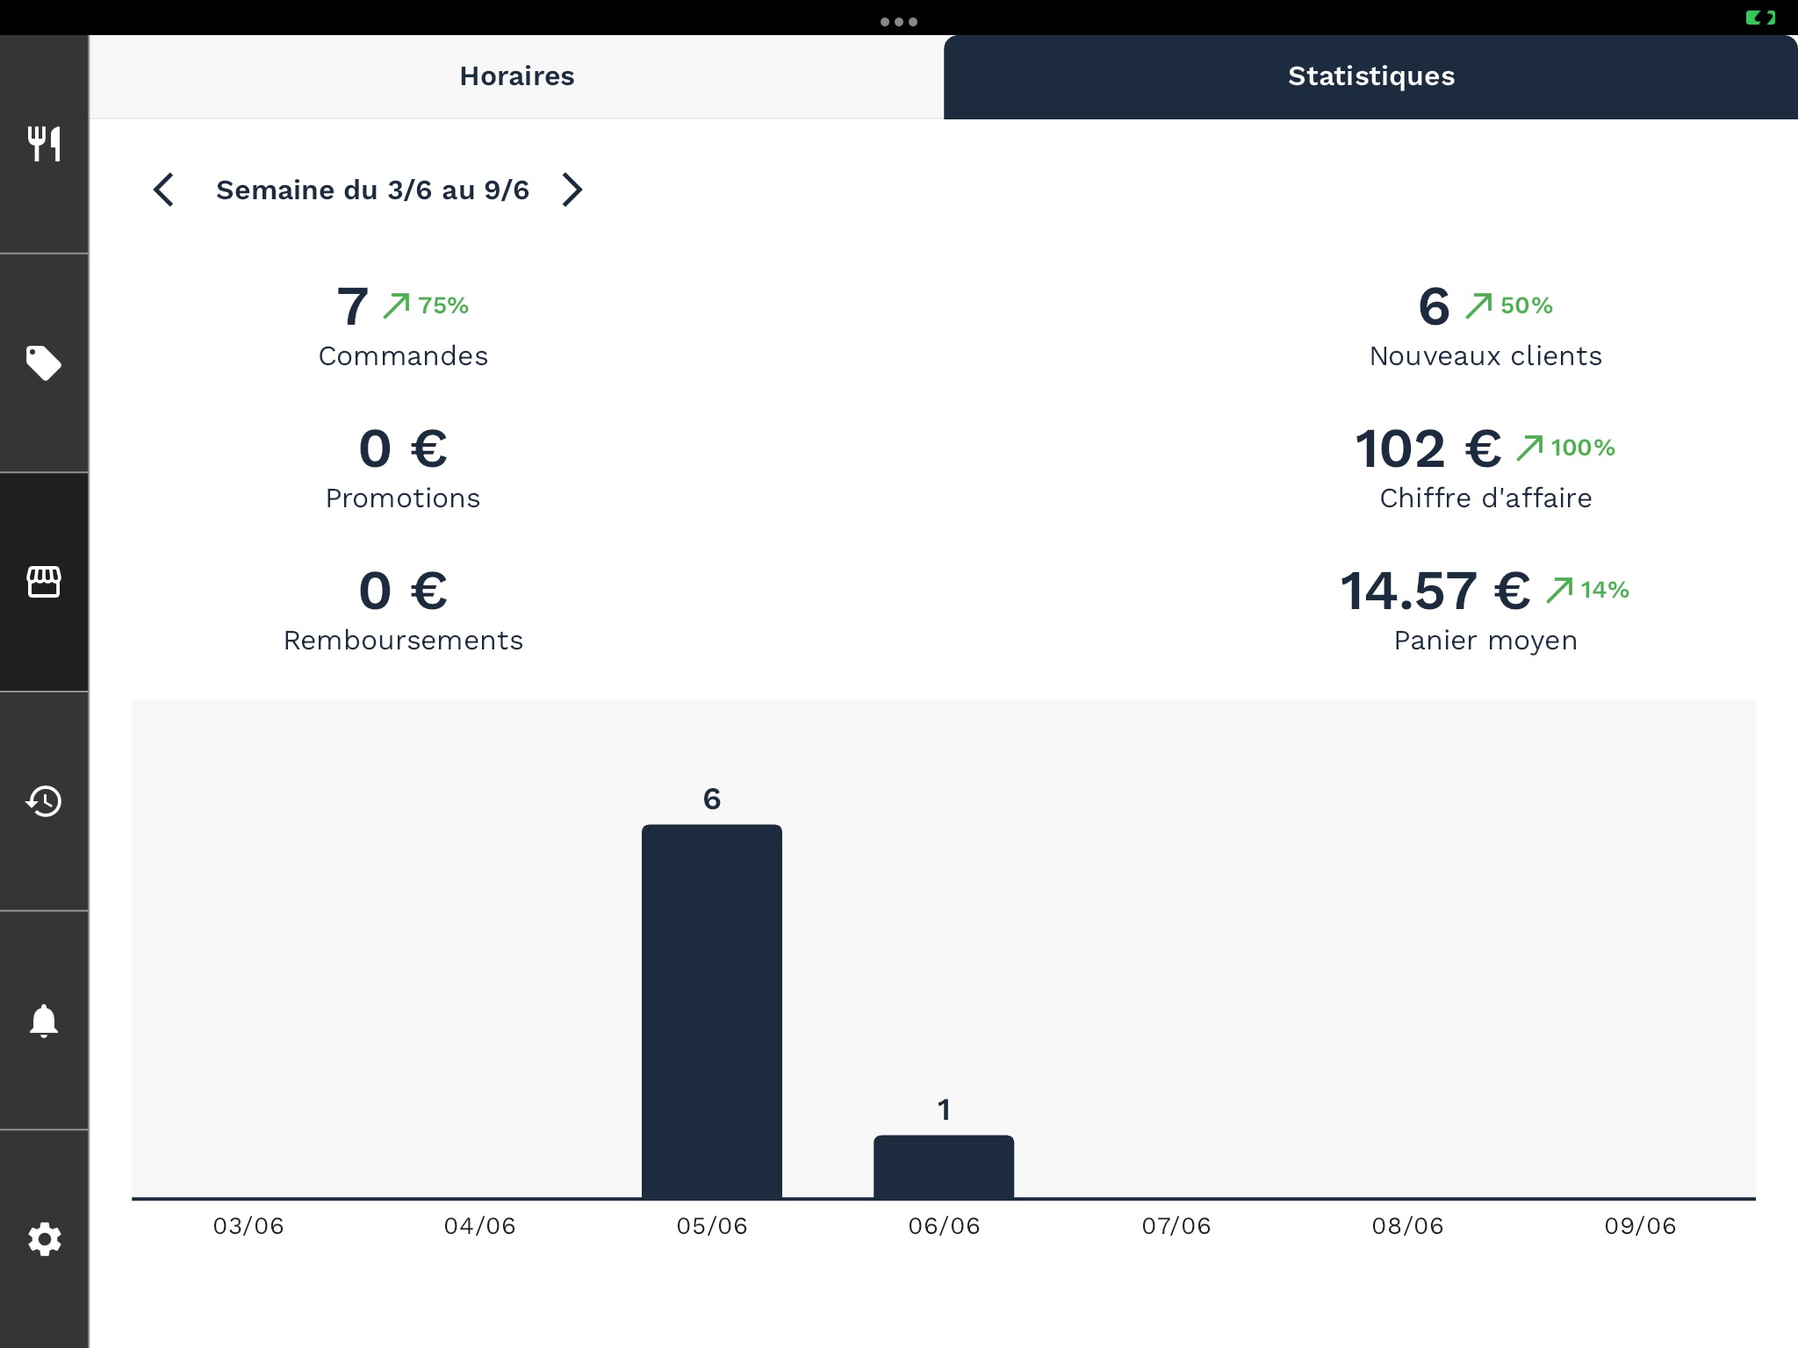The height and width of the screenshot is (1348, 1798).
Task: Click the 09/06 axis date
Action: coord(1640,1226)
